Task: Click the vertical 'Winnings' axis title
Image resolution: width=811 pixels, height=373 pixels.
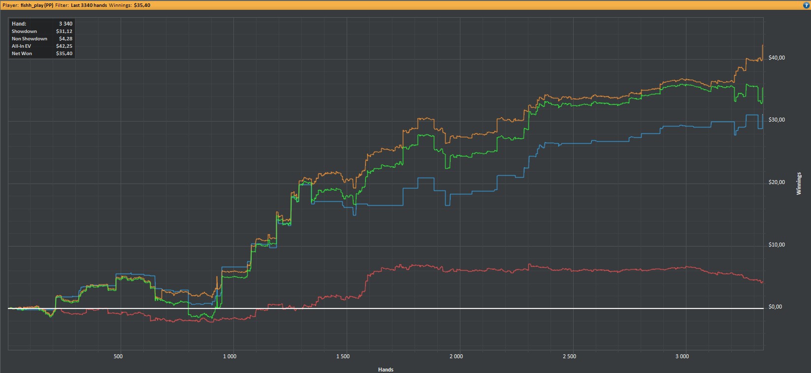Action: point(799,184)
